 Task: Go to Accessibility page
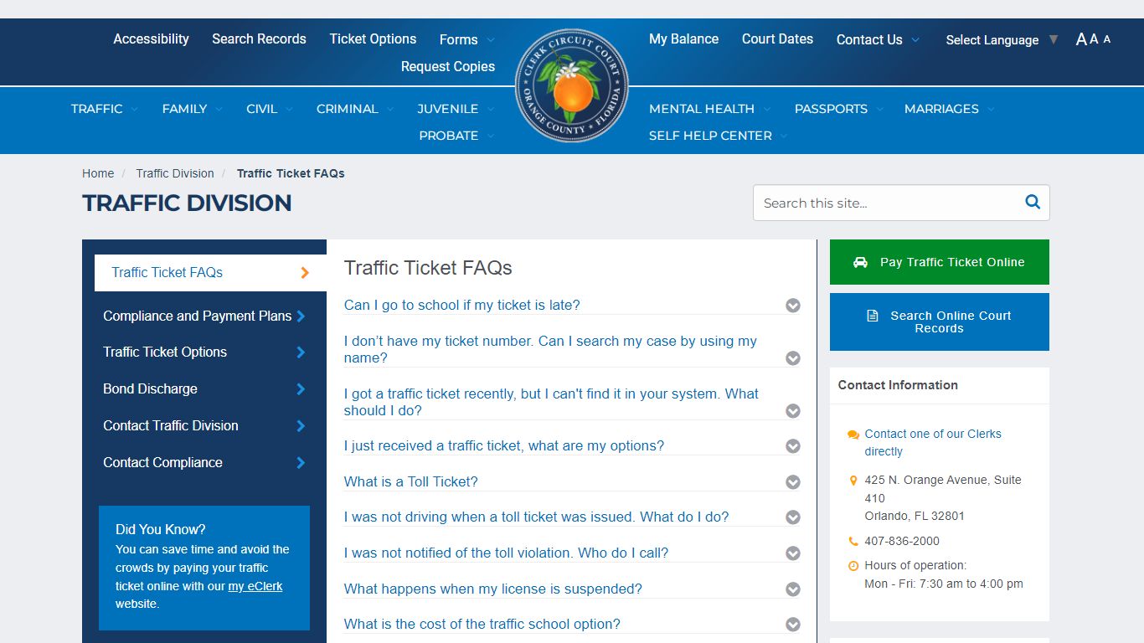tap(151, 39)
